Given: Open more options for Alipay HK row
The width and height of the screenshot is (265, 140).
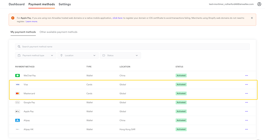Looking at the screenshot, I should pyautogui.click(x=246, y=129).
